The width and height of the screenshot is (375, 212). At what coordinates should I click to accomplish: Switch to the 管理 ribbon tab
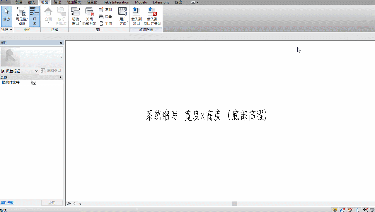coord(57,2)
